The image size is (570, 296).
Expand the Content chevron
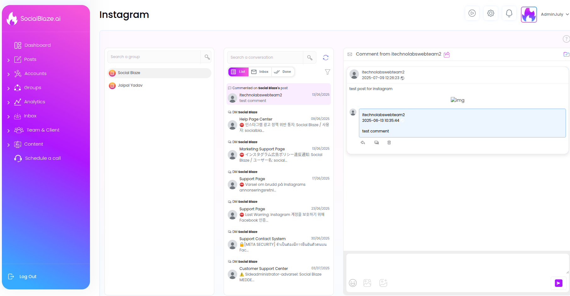point(8,145)
